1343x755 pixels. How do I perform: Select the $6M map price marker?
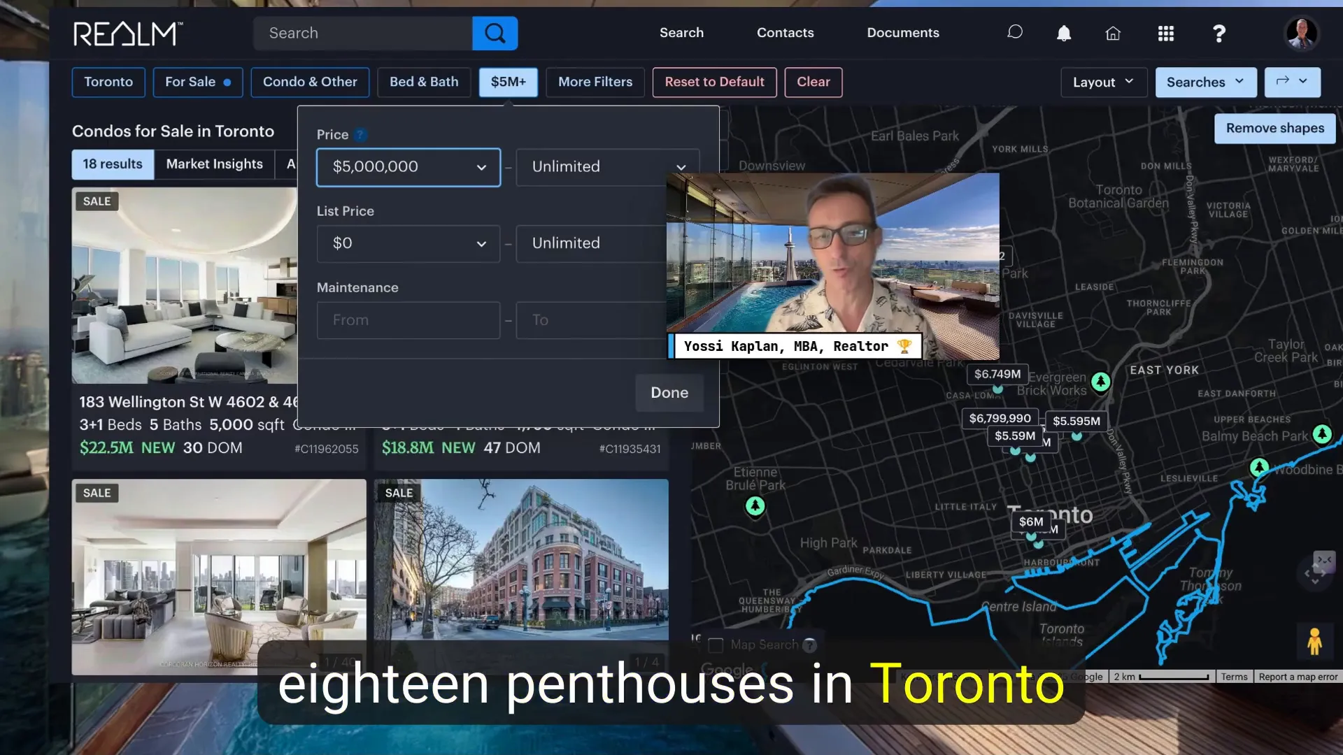tap(1030, 522)
